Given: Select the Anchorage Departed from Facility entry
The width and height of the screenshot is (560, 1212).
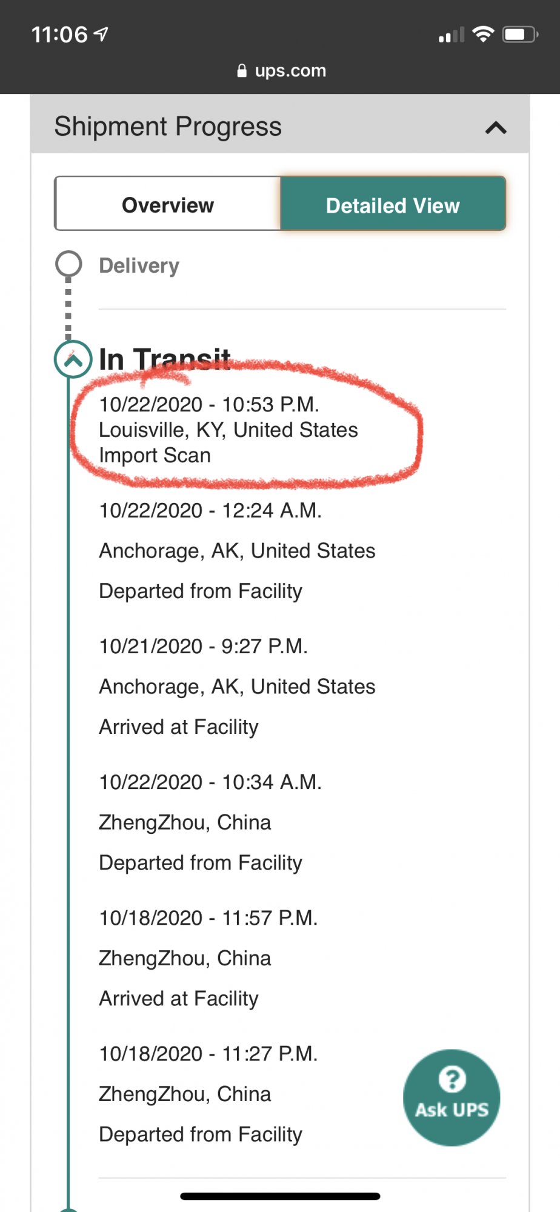Looking at the screenshot, I should (237, 550).
